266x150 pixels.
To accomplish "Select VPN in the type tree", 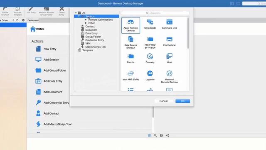I will point(88,43).
